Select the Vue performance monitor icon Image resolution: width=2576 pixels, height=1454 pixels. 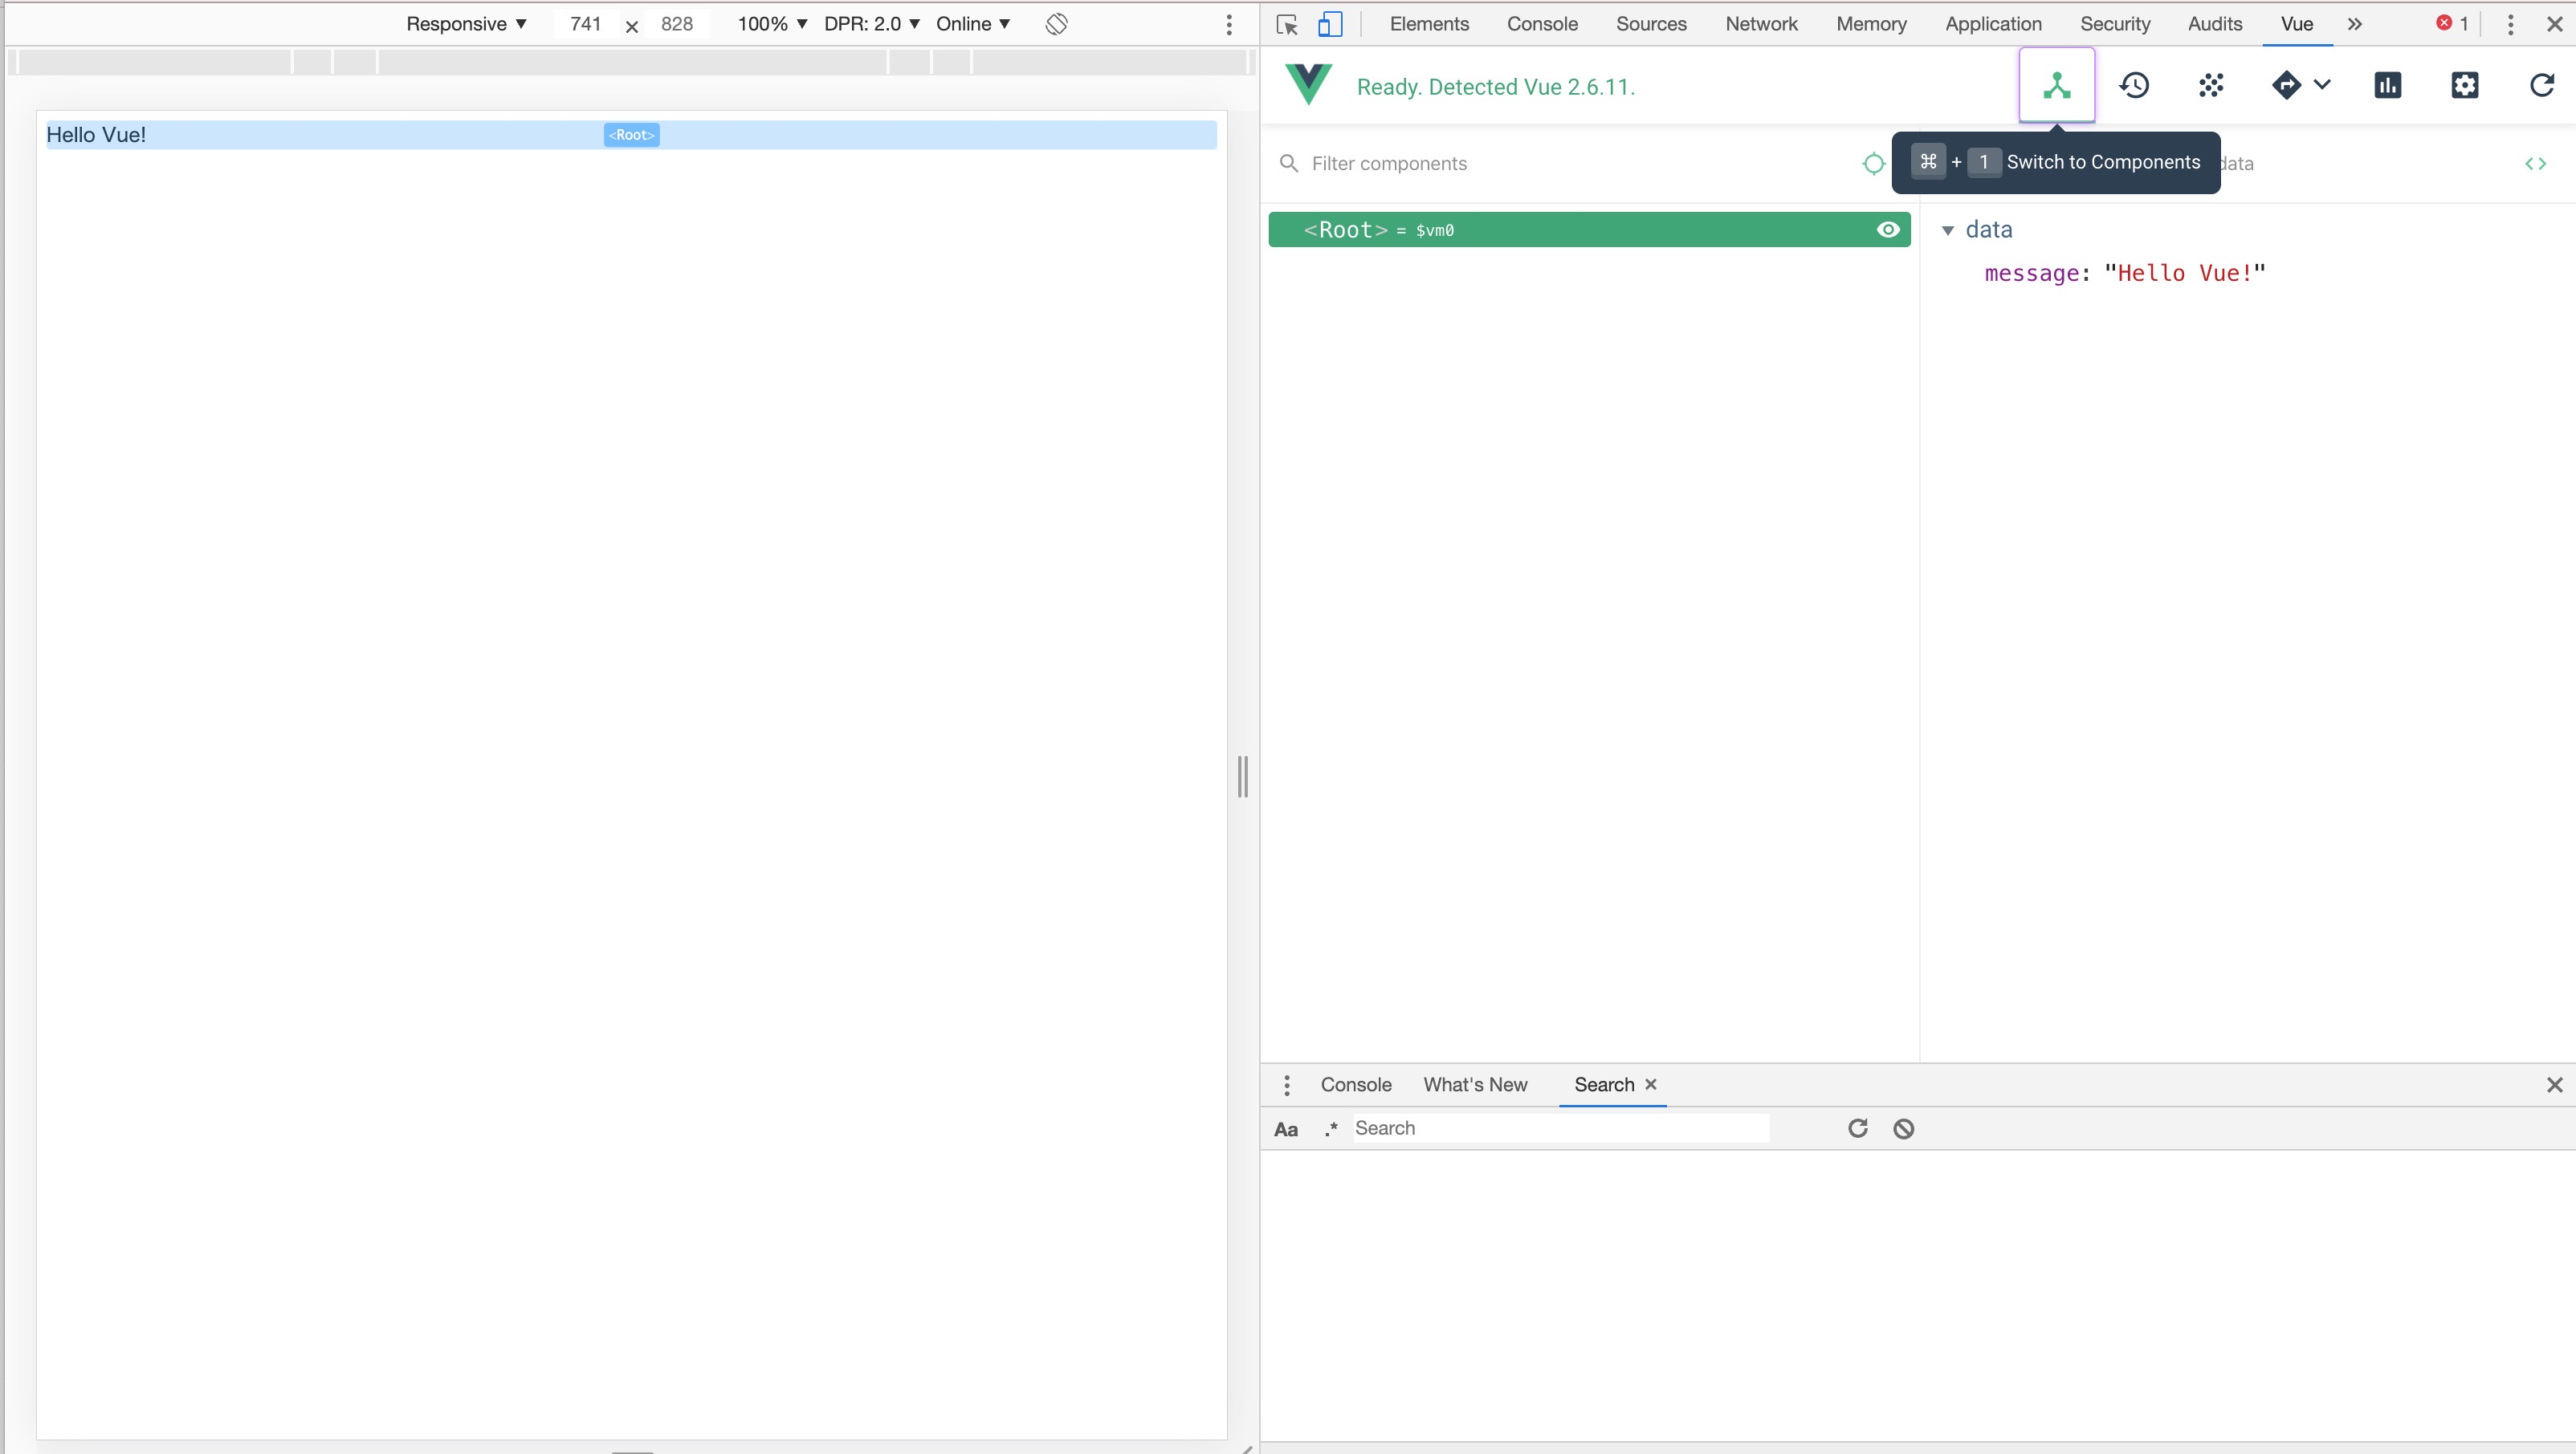point(2385,85)
